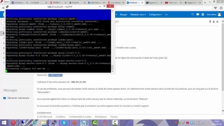
Task: Go to previous message with up arrow
Action: point(210,22)
